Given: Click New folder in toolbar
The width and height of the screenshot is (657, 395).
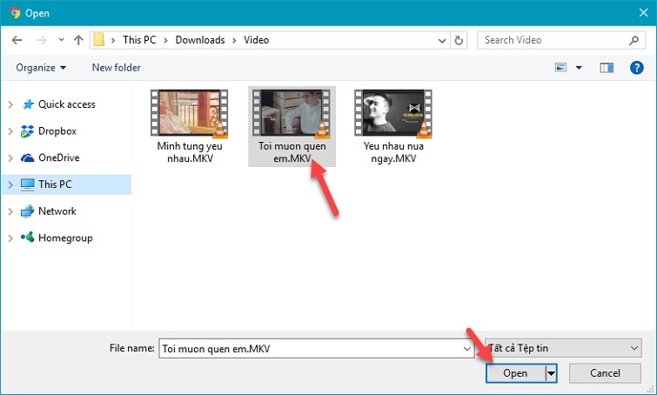Looking at the screenshot, I should (x=116, y=67).
